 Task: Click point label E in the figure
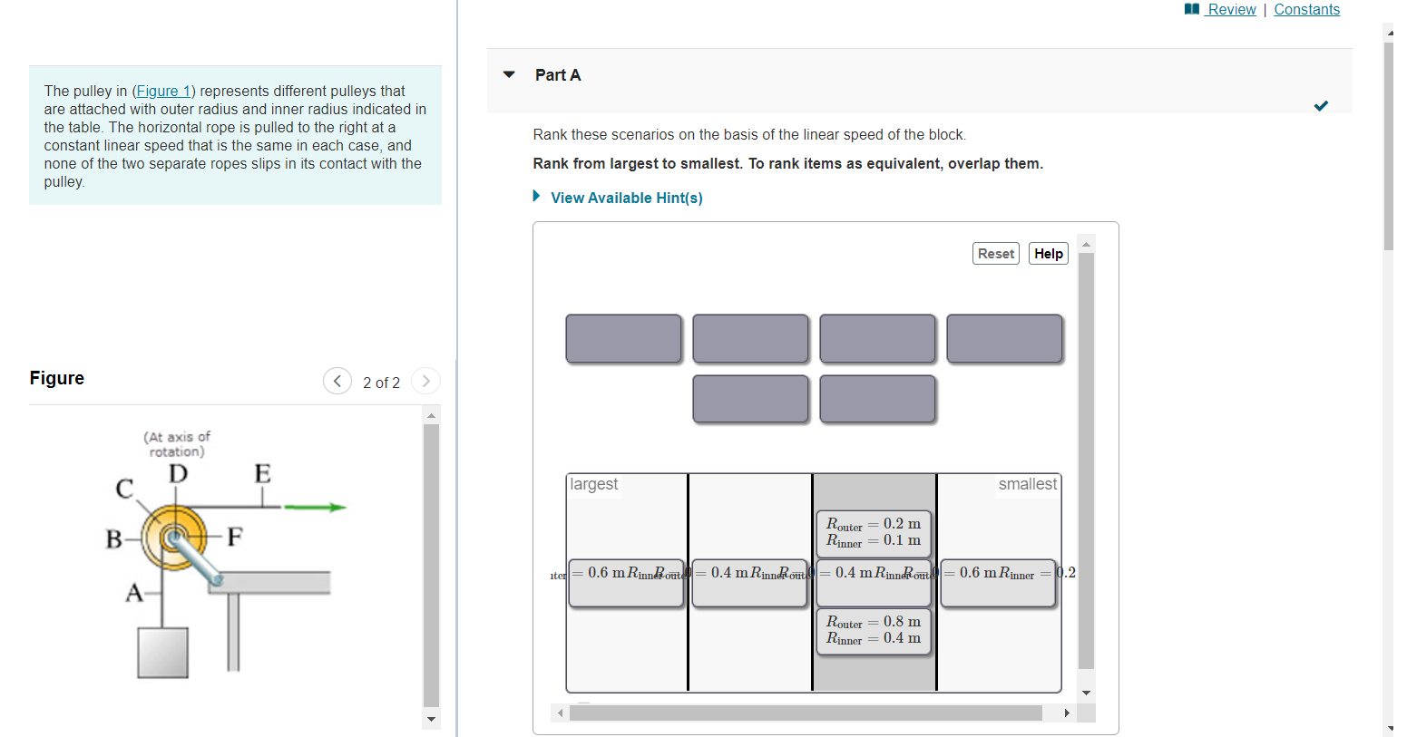(x=263, y=473)
